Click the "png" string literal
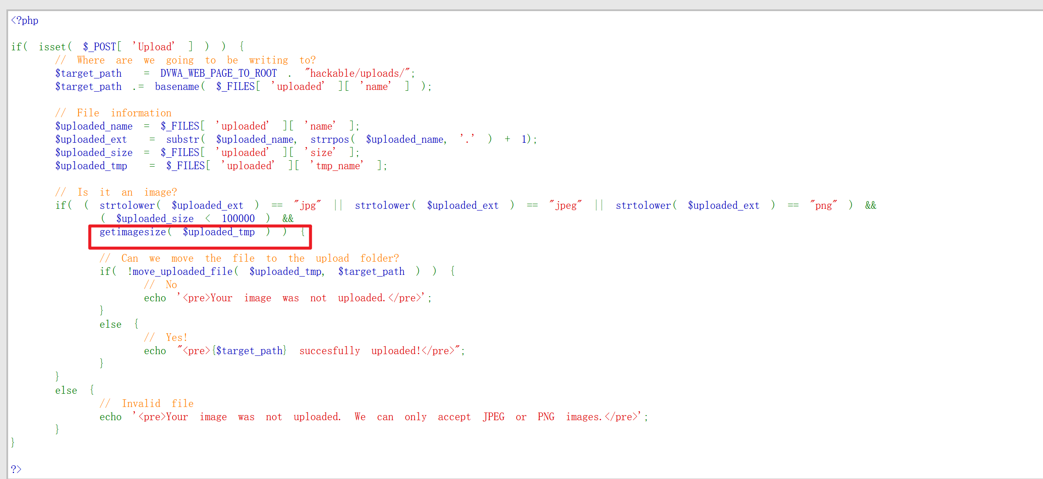This screenshot has width=1043, height=479. pos(824,205)
